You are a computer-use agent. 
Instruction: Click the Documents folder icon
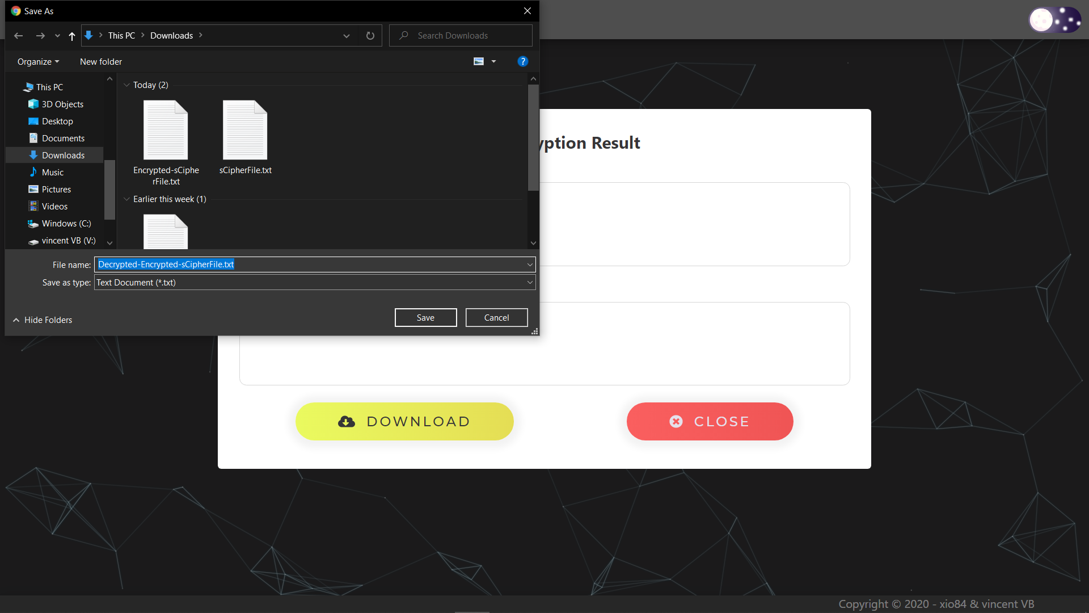tap(33, 138)
